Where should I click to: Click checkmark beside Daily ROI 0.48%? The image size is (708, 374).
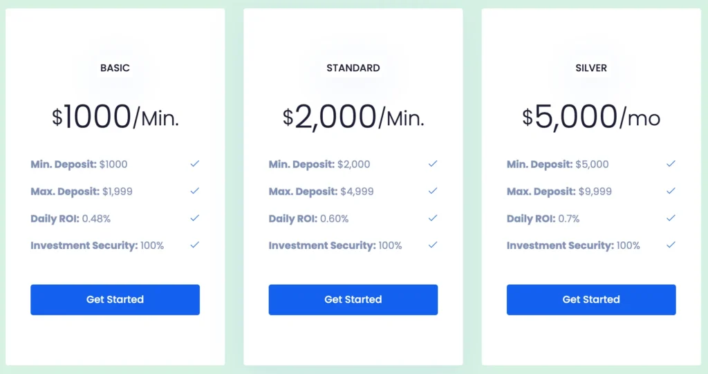[195, 218]
